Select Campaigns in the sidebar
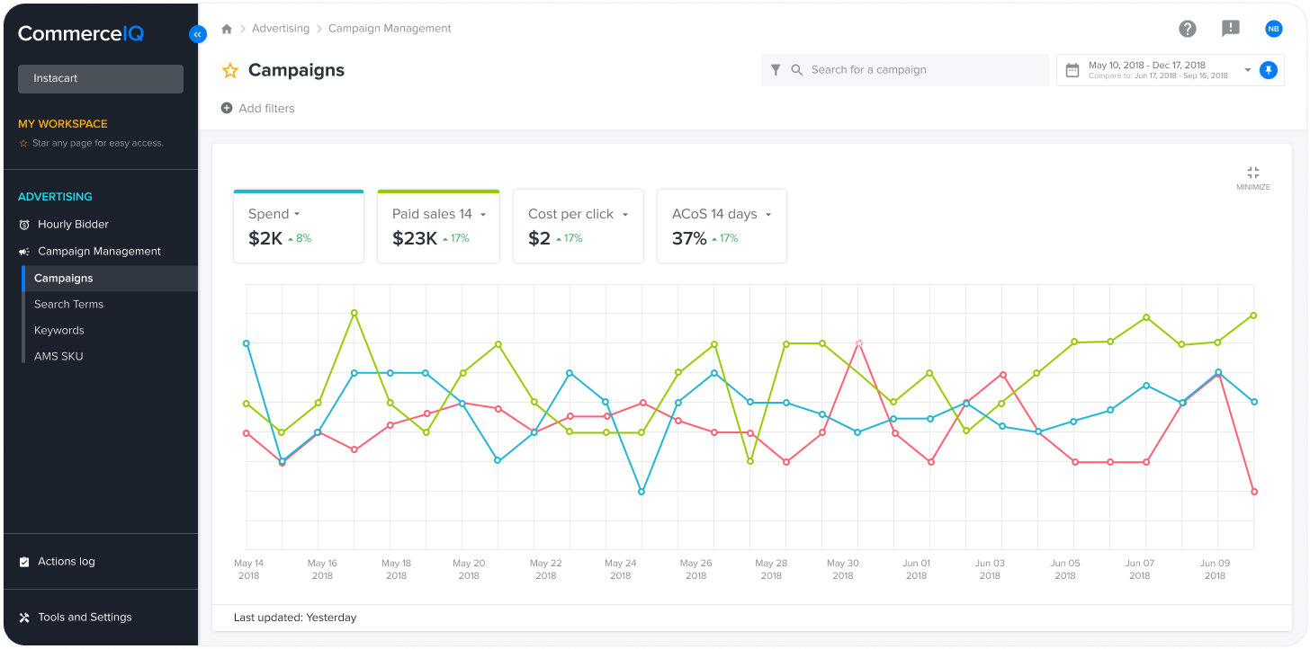Viewport: 1310px width, 649px height. pos(109,279)
